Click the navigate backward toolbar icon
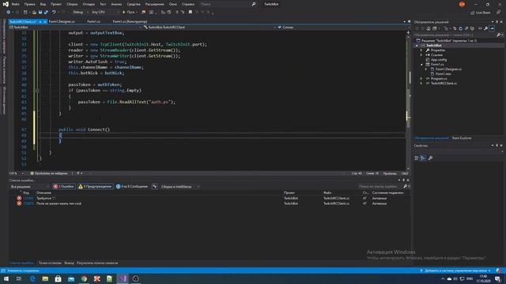The height and width of the screenshot is (284, 506). click(9, 12)
